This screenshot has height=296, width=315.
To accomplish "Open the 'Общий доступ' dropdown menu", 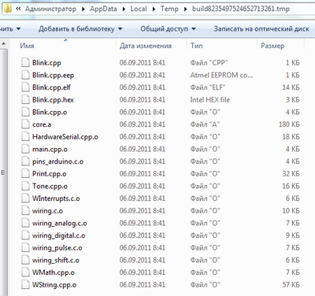I will click(168, 29).
